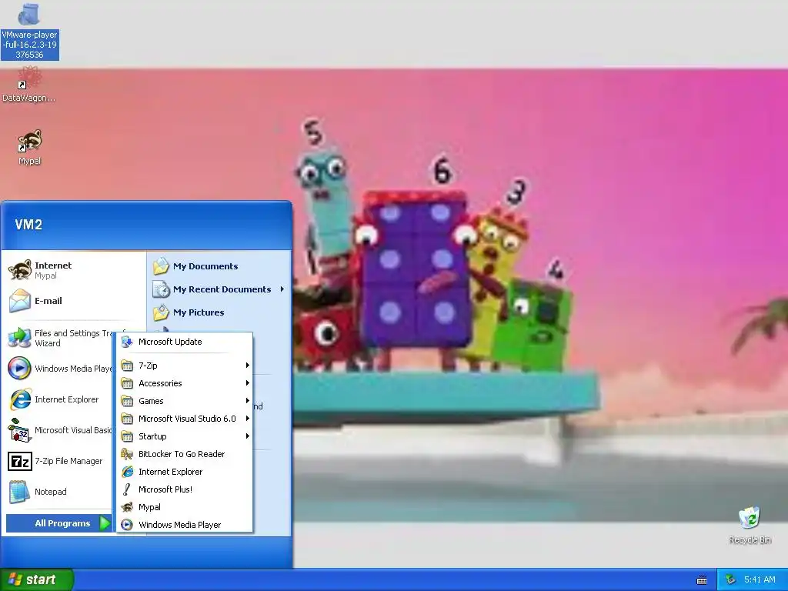Image resolution: width=788 pixels, height=591 pixels.
Task: Expand the Accessories submenu arrow
Action: point(247,383)
